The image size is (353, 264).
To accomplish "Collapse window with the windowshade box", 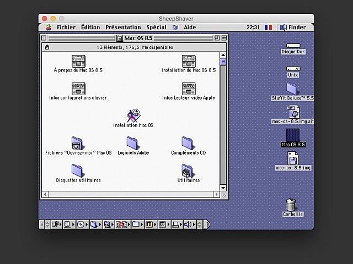I will pos(224,38).
